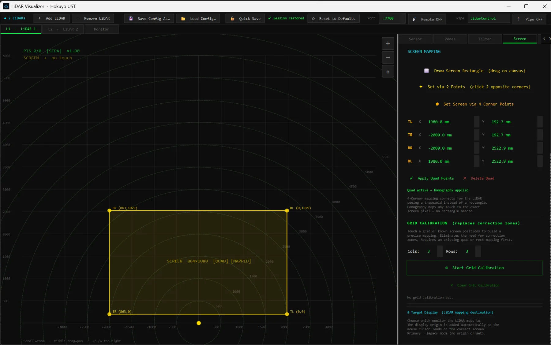The image size is (551, 345).
Task: Click Apply Quad Points
Action: pyautogui.click(x=432, y=178)
